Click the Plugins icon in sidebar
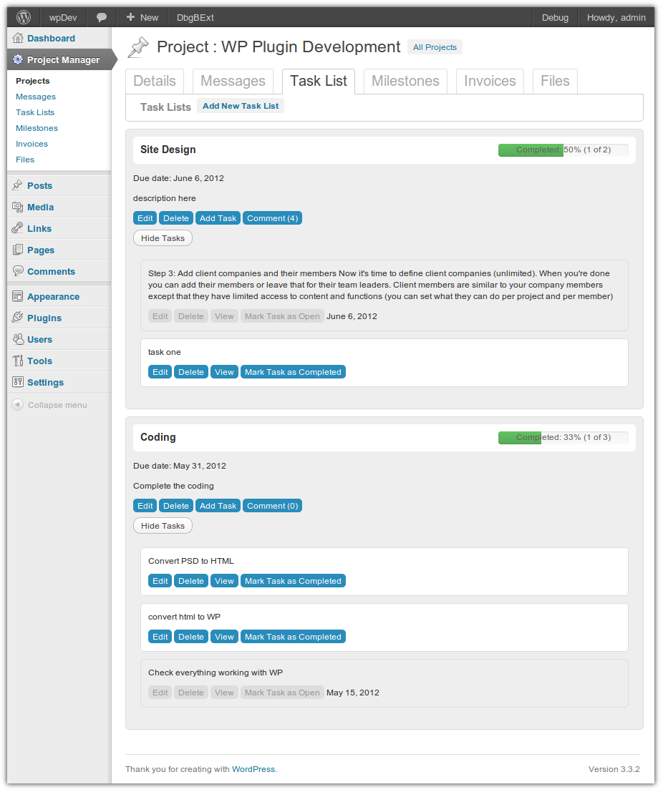Viewport: 663px width, 792px height. click(x=18, y=318)
